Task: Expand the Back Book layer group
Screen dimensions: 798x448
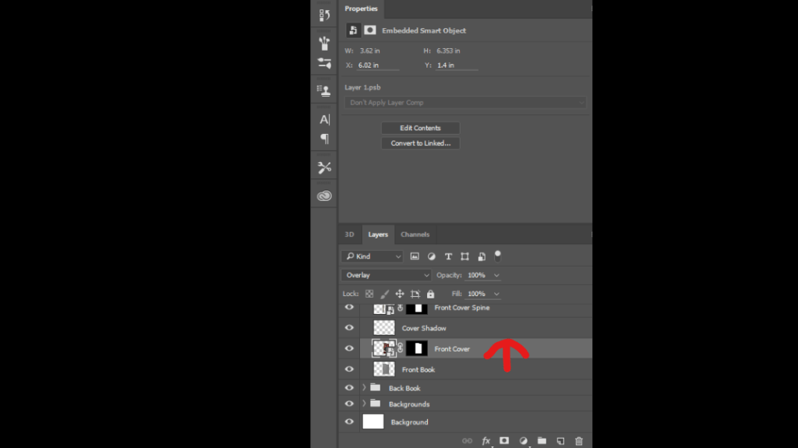Action: tap(364, 388)
